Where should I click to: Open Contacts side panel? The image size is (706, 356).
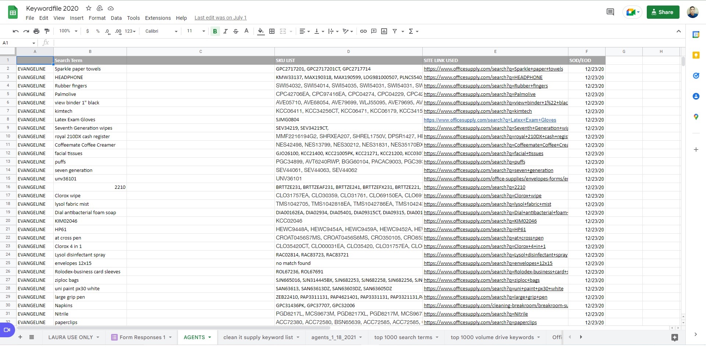coord(696,96)
